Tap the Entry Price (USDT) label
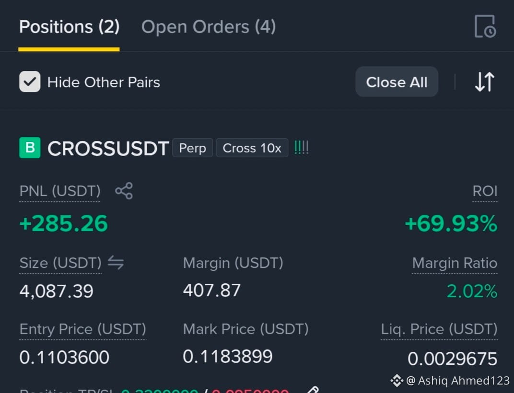Viewport: 514px width, 393px height. tap(82, 329)
